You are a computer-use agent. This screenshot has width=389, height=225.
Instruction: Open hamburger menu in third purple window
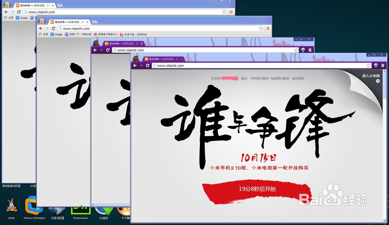tap(310, 50)
